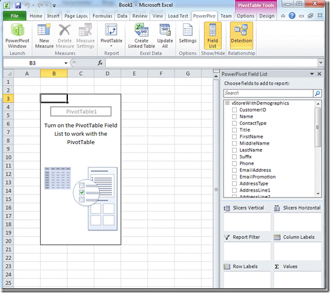Toggle the Field List button
The height and width of the screenshot is (293, 330).
click(x=213, y=36)
